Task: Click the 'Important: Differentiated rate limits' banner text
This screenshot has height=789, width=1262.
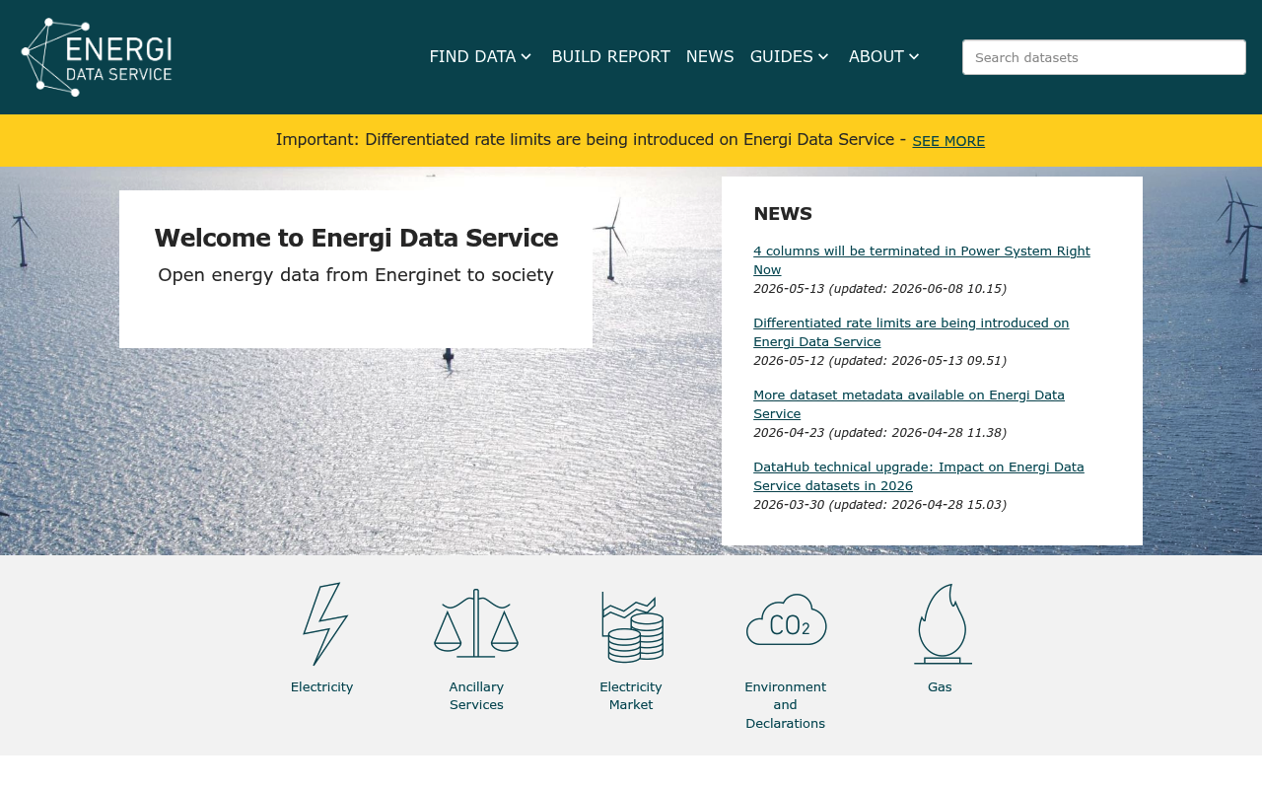Action: tap(591, 139)
